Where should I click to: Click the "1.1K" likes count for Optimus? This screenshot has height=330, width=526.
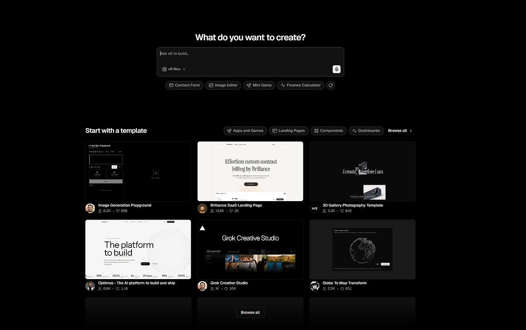[x=125, y=289]
